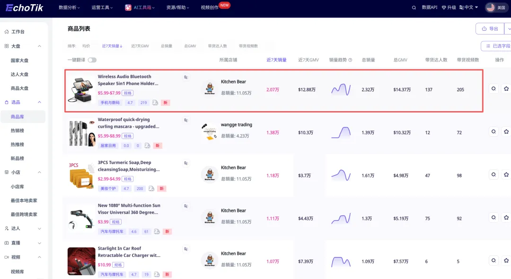Sort the list by 近7天GMV
The height and width of the screenshot is (279, 511).
140,46
